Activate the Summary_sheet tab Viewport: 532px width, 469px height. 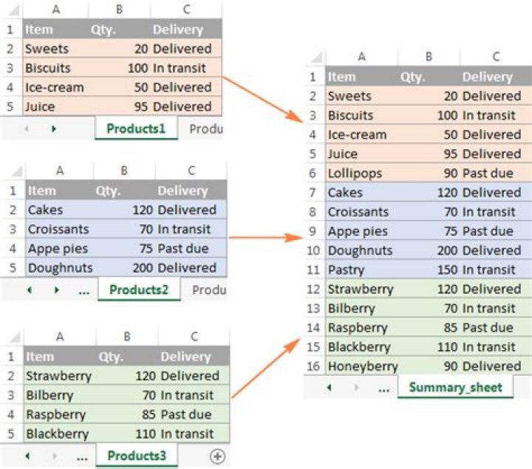click(455, 387)
